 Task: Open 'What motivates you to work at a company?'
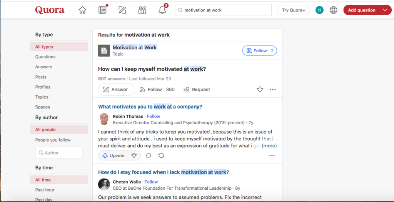click(150, 107)
